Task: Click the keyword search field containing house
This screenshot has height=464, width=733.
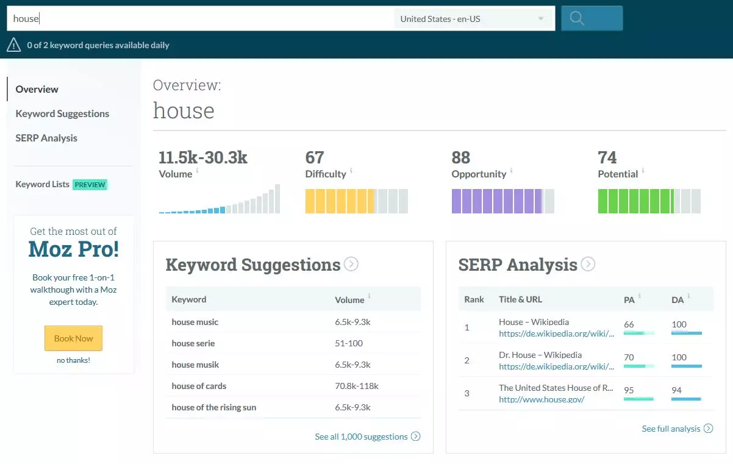Action: point(201,19)
